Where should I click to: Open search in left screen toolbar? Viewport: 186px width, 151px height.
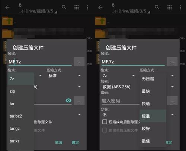click(x=64, y=7)
